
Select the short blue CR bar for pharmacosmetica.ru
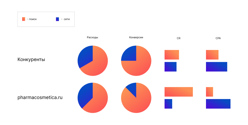168,104
